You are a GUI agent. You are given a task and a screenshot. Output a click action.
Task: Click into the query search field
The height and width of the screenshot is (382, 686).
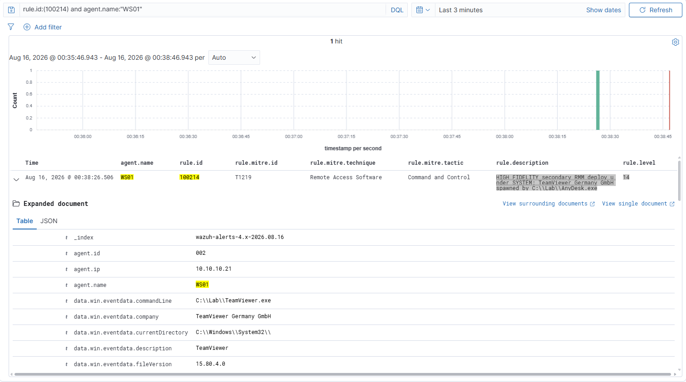[203, 10]
